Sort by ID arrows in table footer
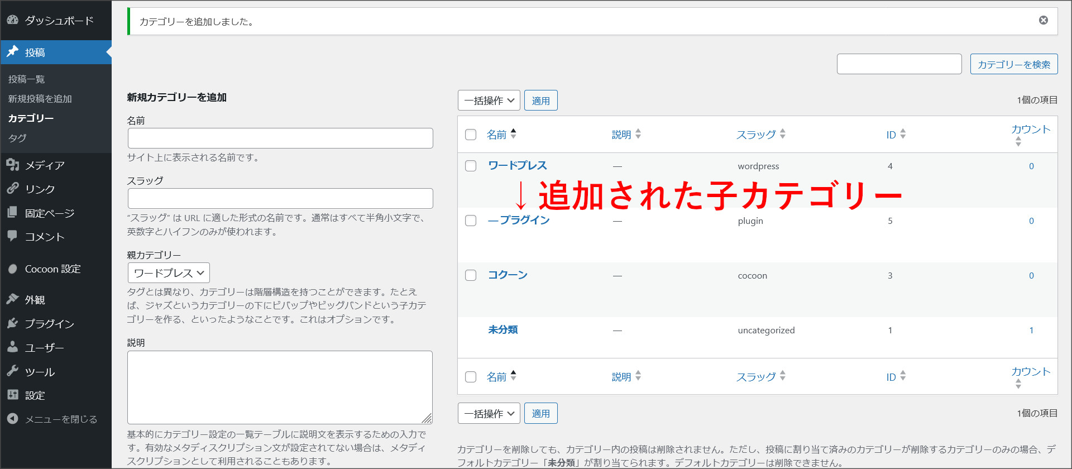This screenshot has height=469, width=1072. point(903,376)
